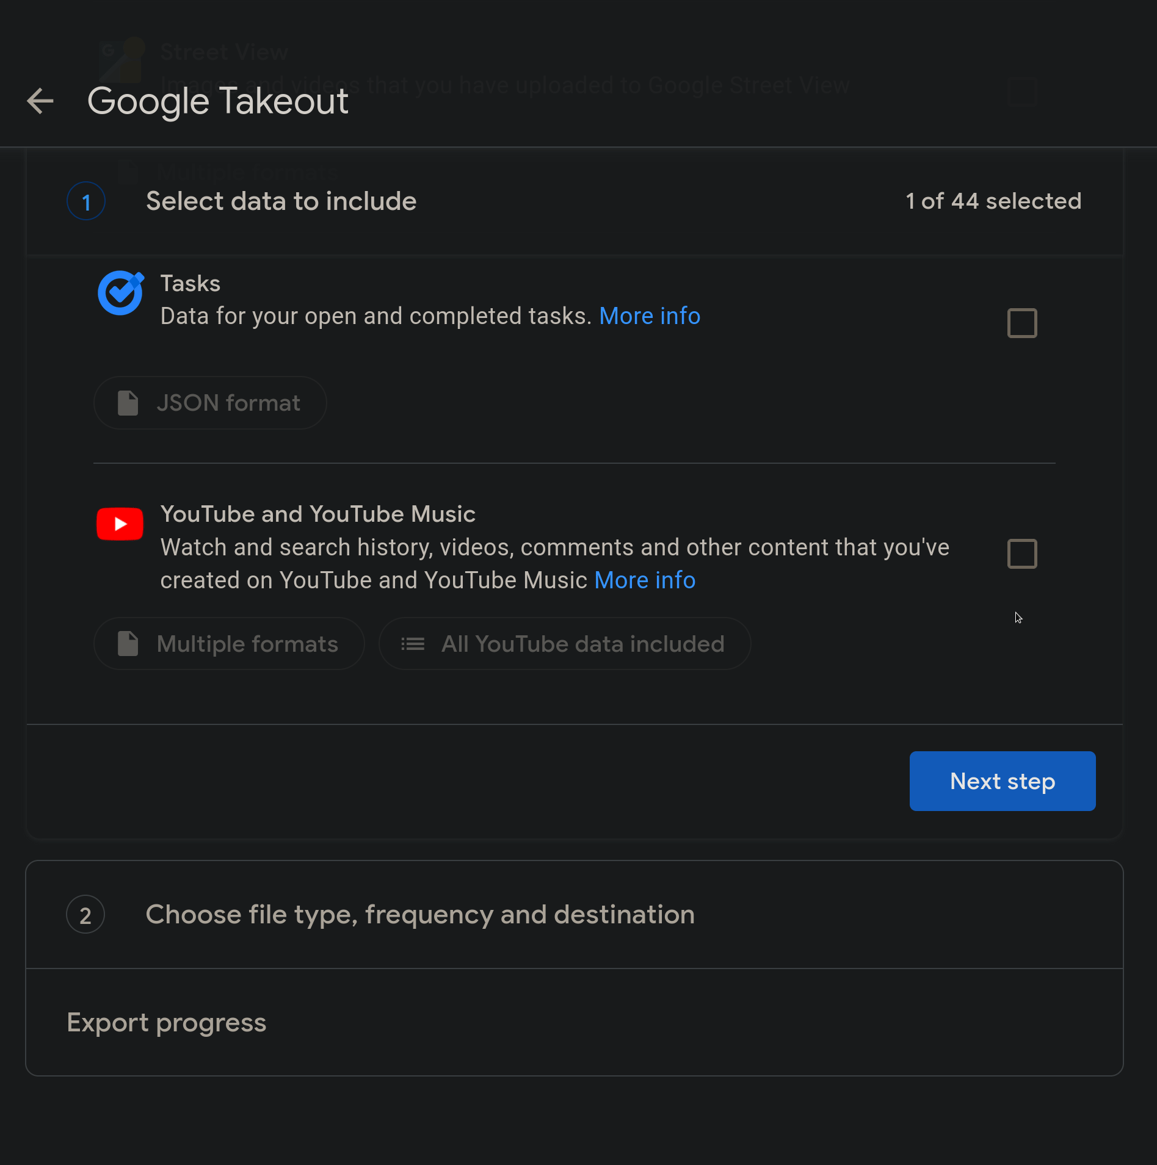The image size is (1157, 1165).
Task: Click the 1 of 44 selected counter
Action: tap(993, 201)
